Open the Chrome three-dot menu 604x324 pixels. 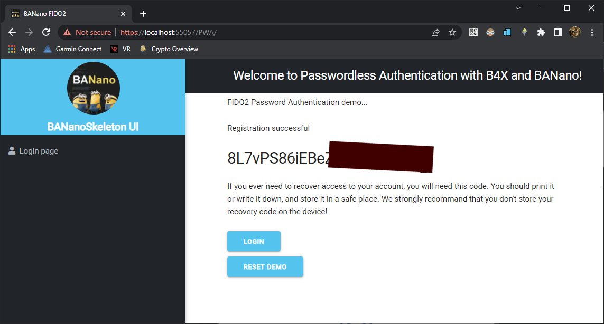(592, 32)
